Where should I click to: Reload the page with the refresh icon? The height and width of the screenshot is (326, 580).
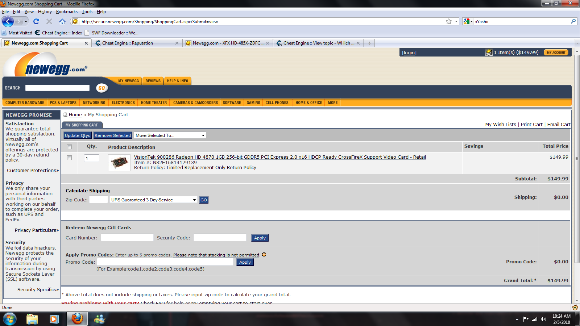[x=36, y=22]
